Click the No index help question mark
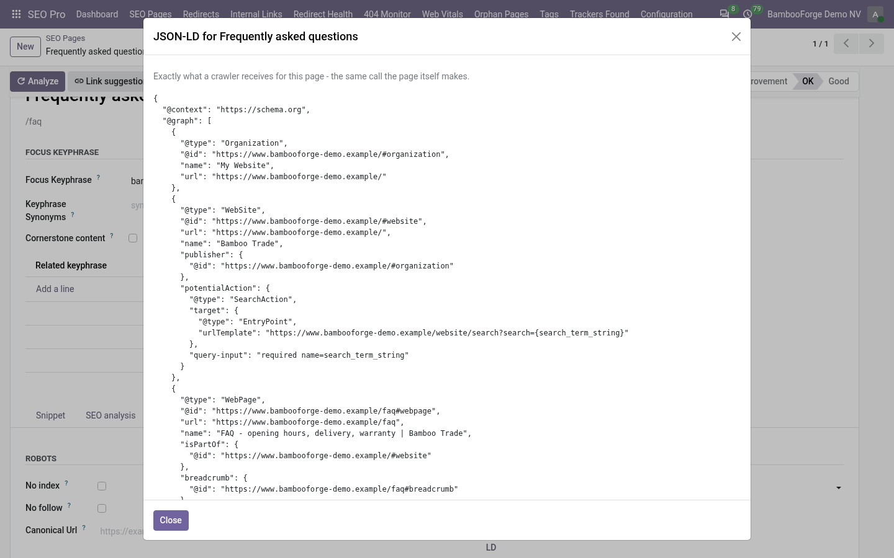 click(66, 484)
